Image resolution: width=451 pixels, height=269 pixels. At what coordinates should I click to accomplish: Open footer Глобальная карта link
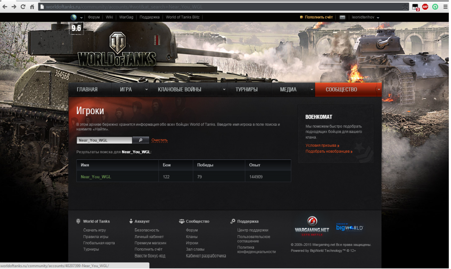[x=99, y=243]
